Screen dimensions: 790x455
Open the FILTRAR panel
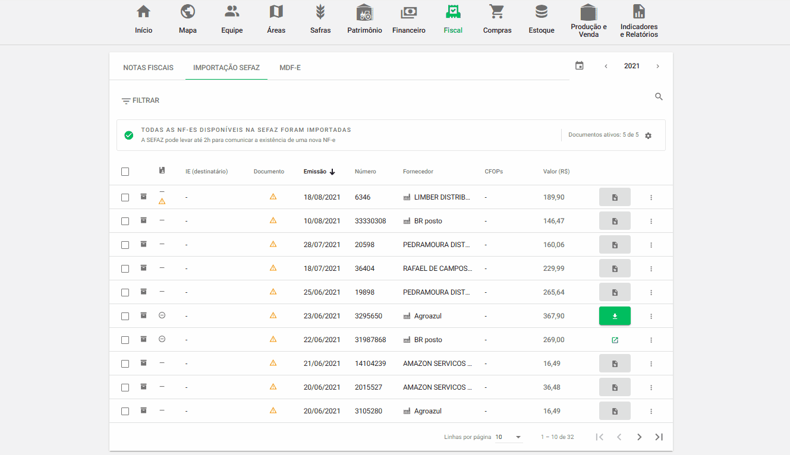click(x=141, y=100)
